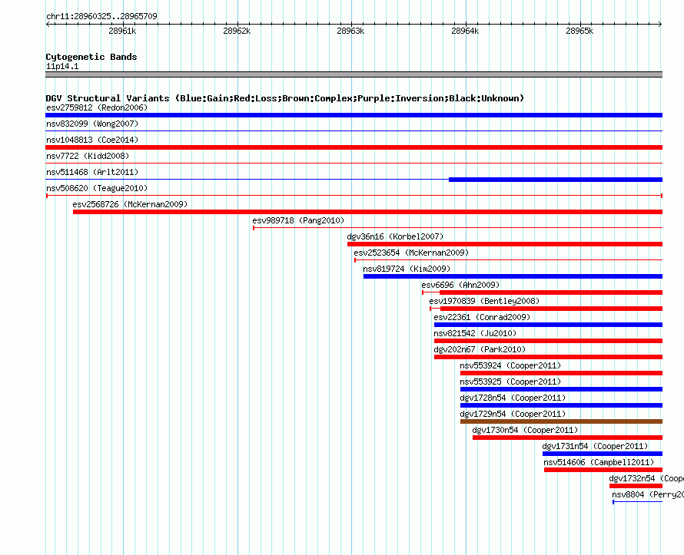The width and height of the screenshot is (684, 555).
Task: Click the chr11:28960325..28965709 range label
Action: click(x=101, y=16)
